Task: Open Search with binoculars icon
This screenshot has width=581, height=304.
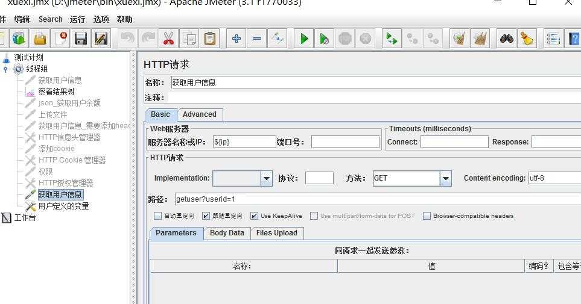Action: coord(507,39)
